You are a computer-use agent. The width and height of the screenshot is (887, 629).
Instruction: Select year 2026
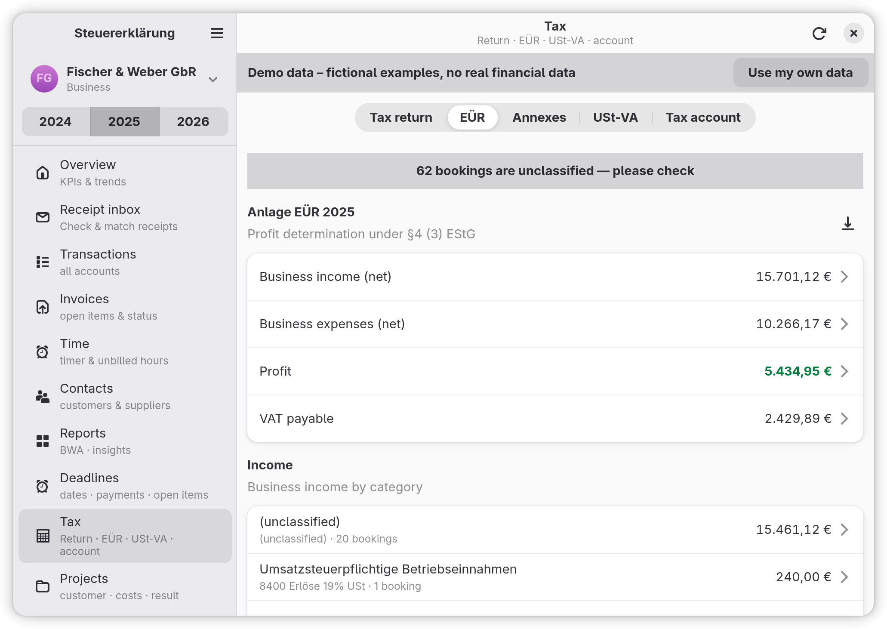(193, 122)
